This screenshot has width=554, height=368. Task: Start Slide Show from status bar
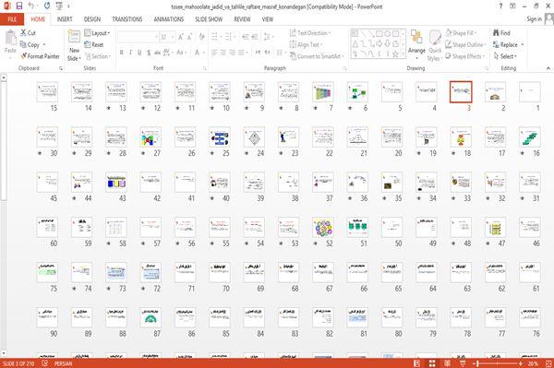[463, 363]
